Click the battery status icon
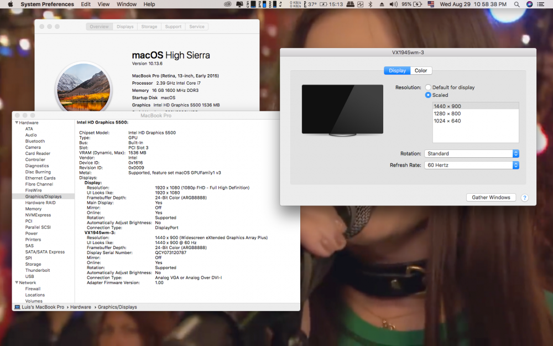 click(418, 4)
